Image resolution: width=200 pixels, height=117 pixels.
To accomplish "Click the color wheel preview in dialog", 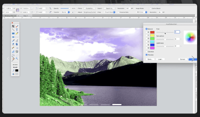I will (190, 38).
